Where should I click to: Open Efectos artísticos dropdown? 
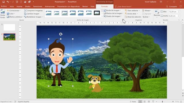[15, 17]
